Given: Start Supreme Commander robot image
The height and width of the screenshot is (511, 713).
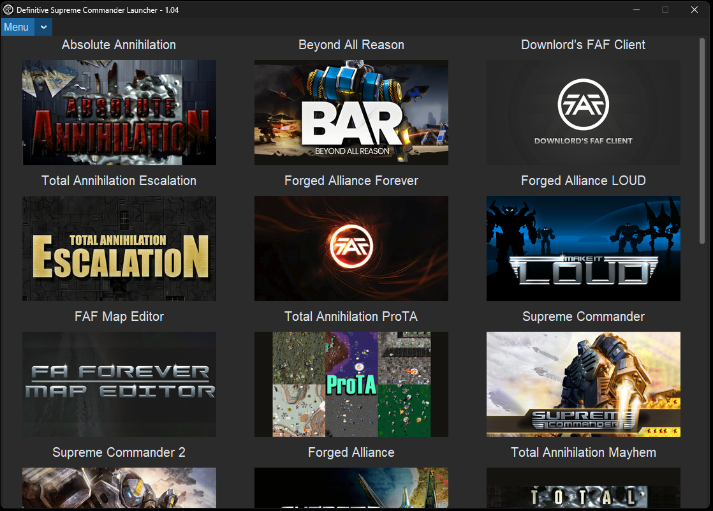Looking at the screenshot, I should [x=584, y=384].
